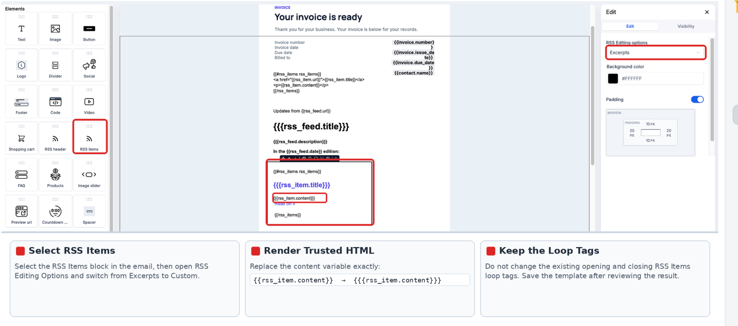Choose the Products element tile
The height and width of the screenshot is (326, 738).
click(55, 175)
